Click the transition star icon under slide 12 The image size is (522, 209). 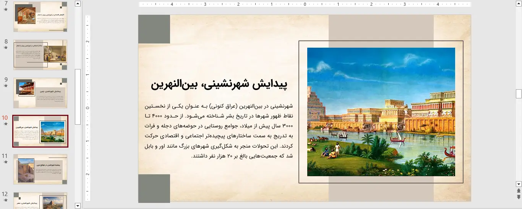[x=5, y=200]
